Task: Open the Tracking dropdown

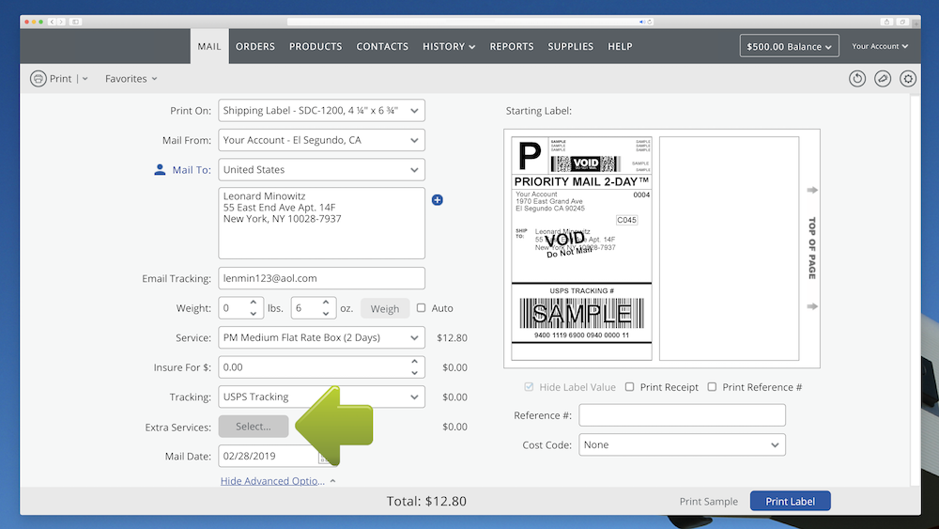Action: coord(321,397)
